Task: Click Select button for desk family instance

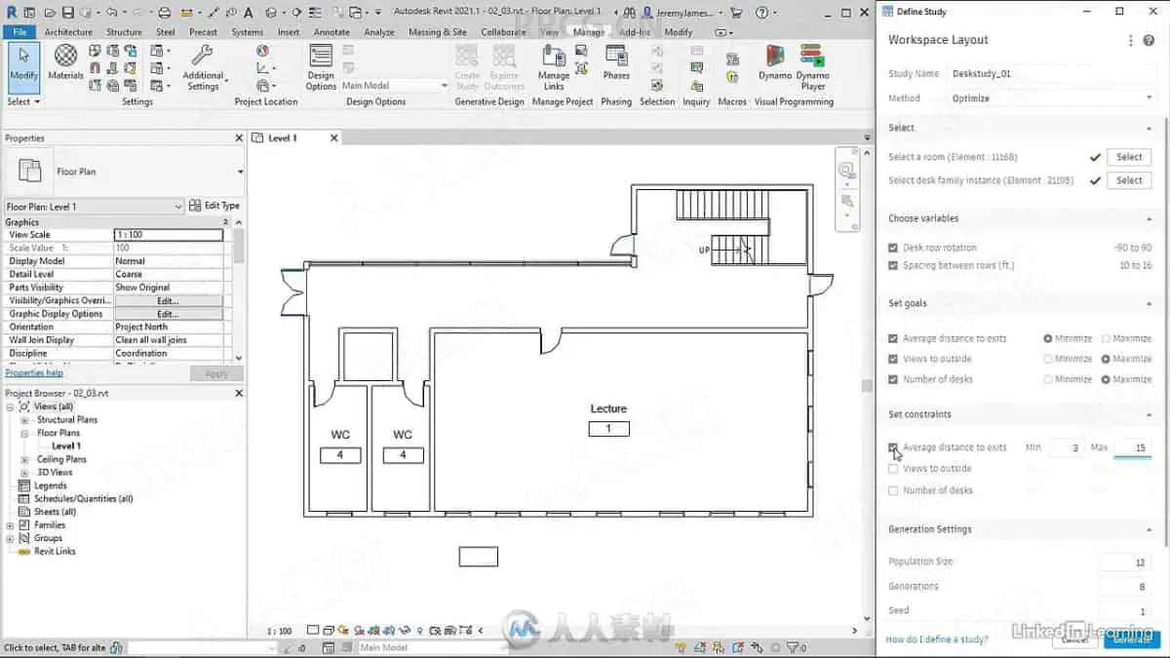Action: click(x=1129, y=180)
